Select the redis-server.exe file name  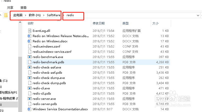[x=44, y=99]
